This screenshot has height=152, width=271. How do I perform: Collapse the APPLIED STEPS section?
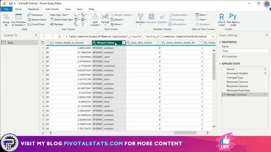point(220,64)
